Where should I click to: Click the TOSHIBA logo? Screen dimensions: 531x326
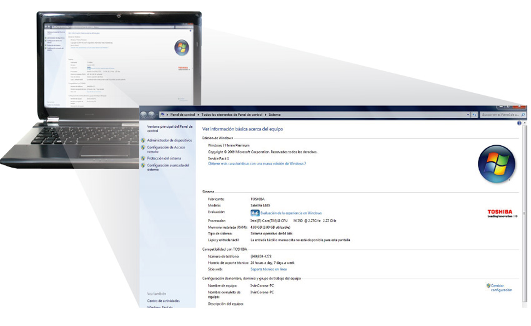(x=502, y=214)
